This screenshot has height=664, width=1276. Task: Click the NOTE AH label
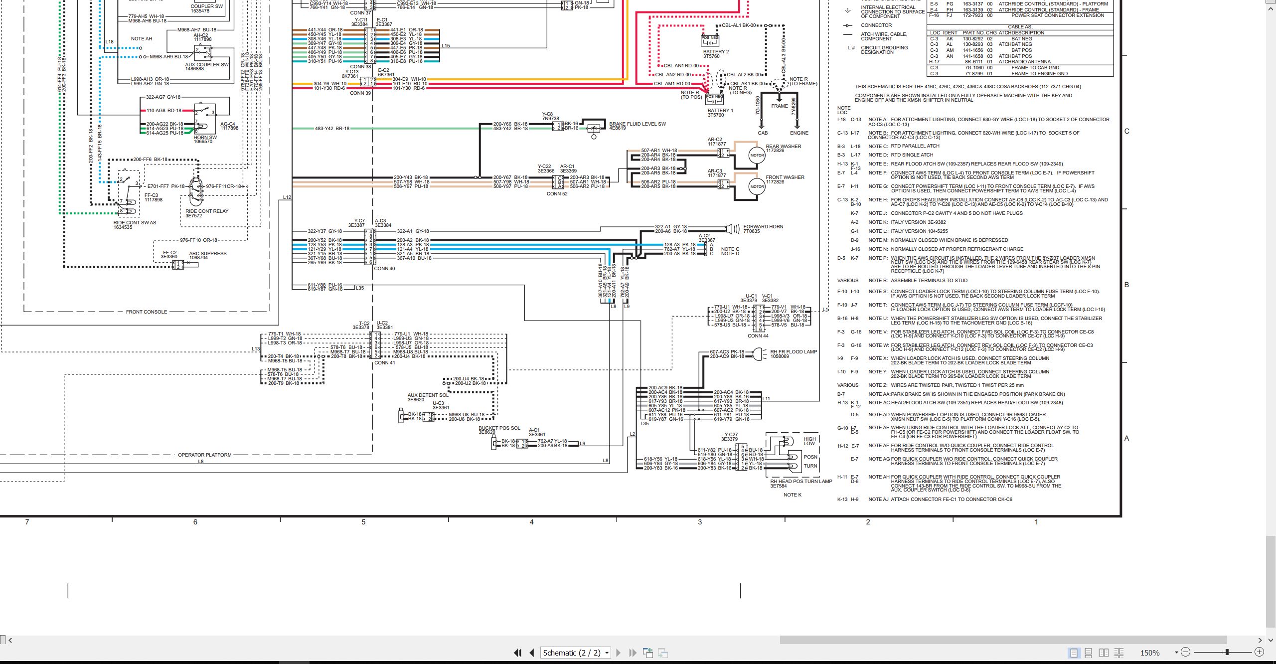point(142,39)
